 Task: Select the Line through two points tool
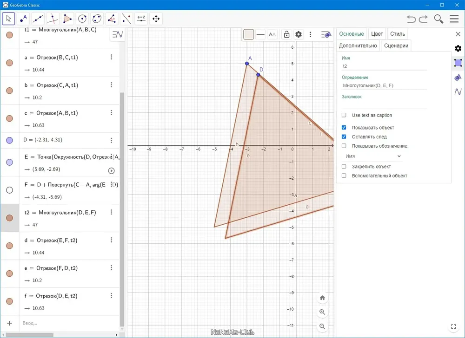(38, 19)
